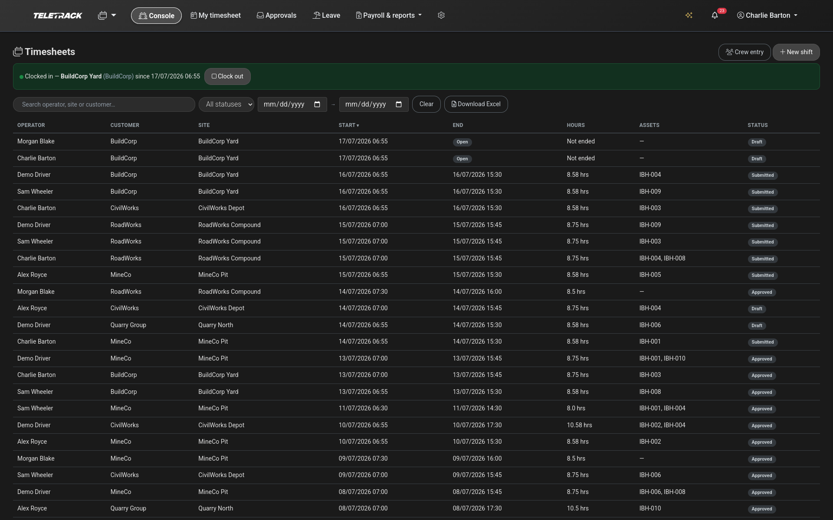Select Morgan Blake's 17/07/2026 row
This screenshot has width=833, height=520.
tap(416, 142)
